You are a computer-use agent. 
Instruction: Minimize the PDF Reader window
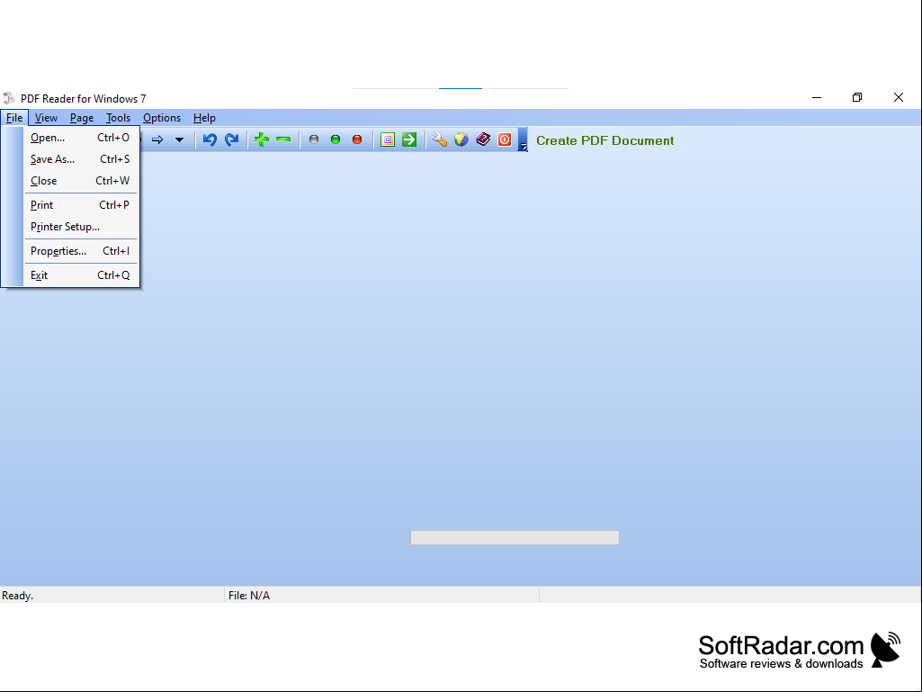817,97
